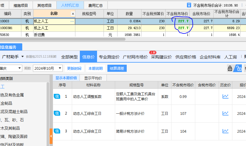This screenshot has width=246, height=146.
Task: Open the ellipsis button in 机上人工 cell
Action: (x=72, y=21)
